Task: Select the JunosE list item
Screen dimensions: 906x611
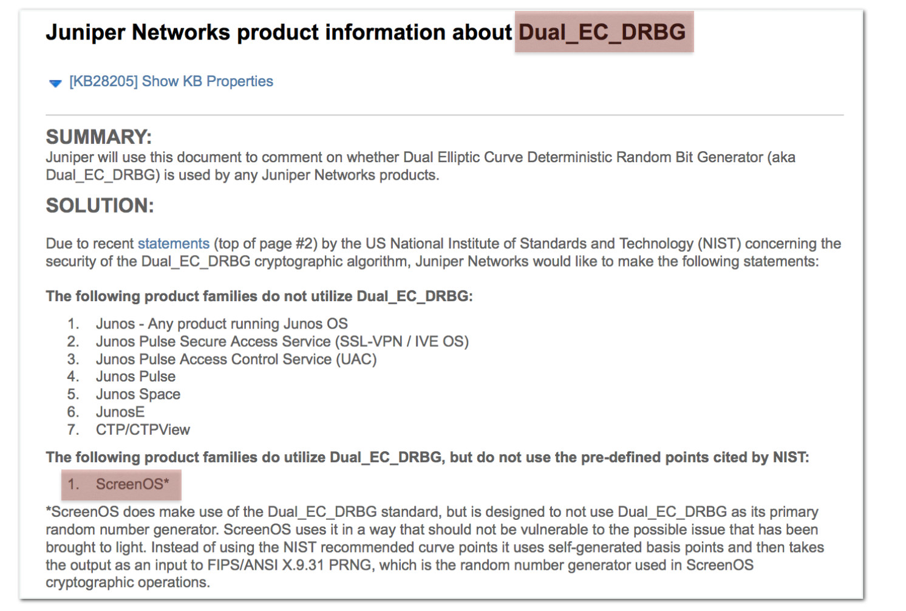Action: 120,412
